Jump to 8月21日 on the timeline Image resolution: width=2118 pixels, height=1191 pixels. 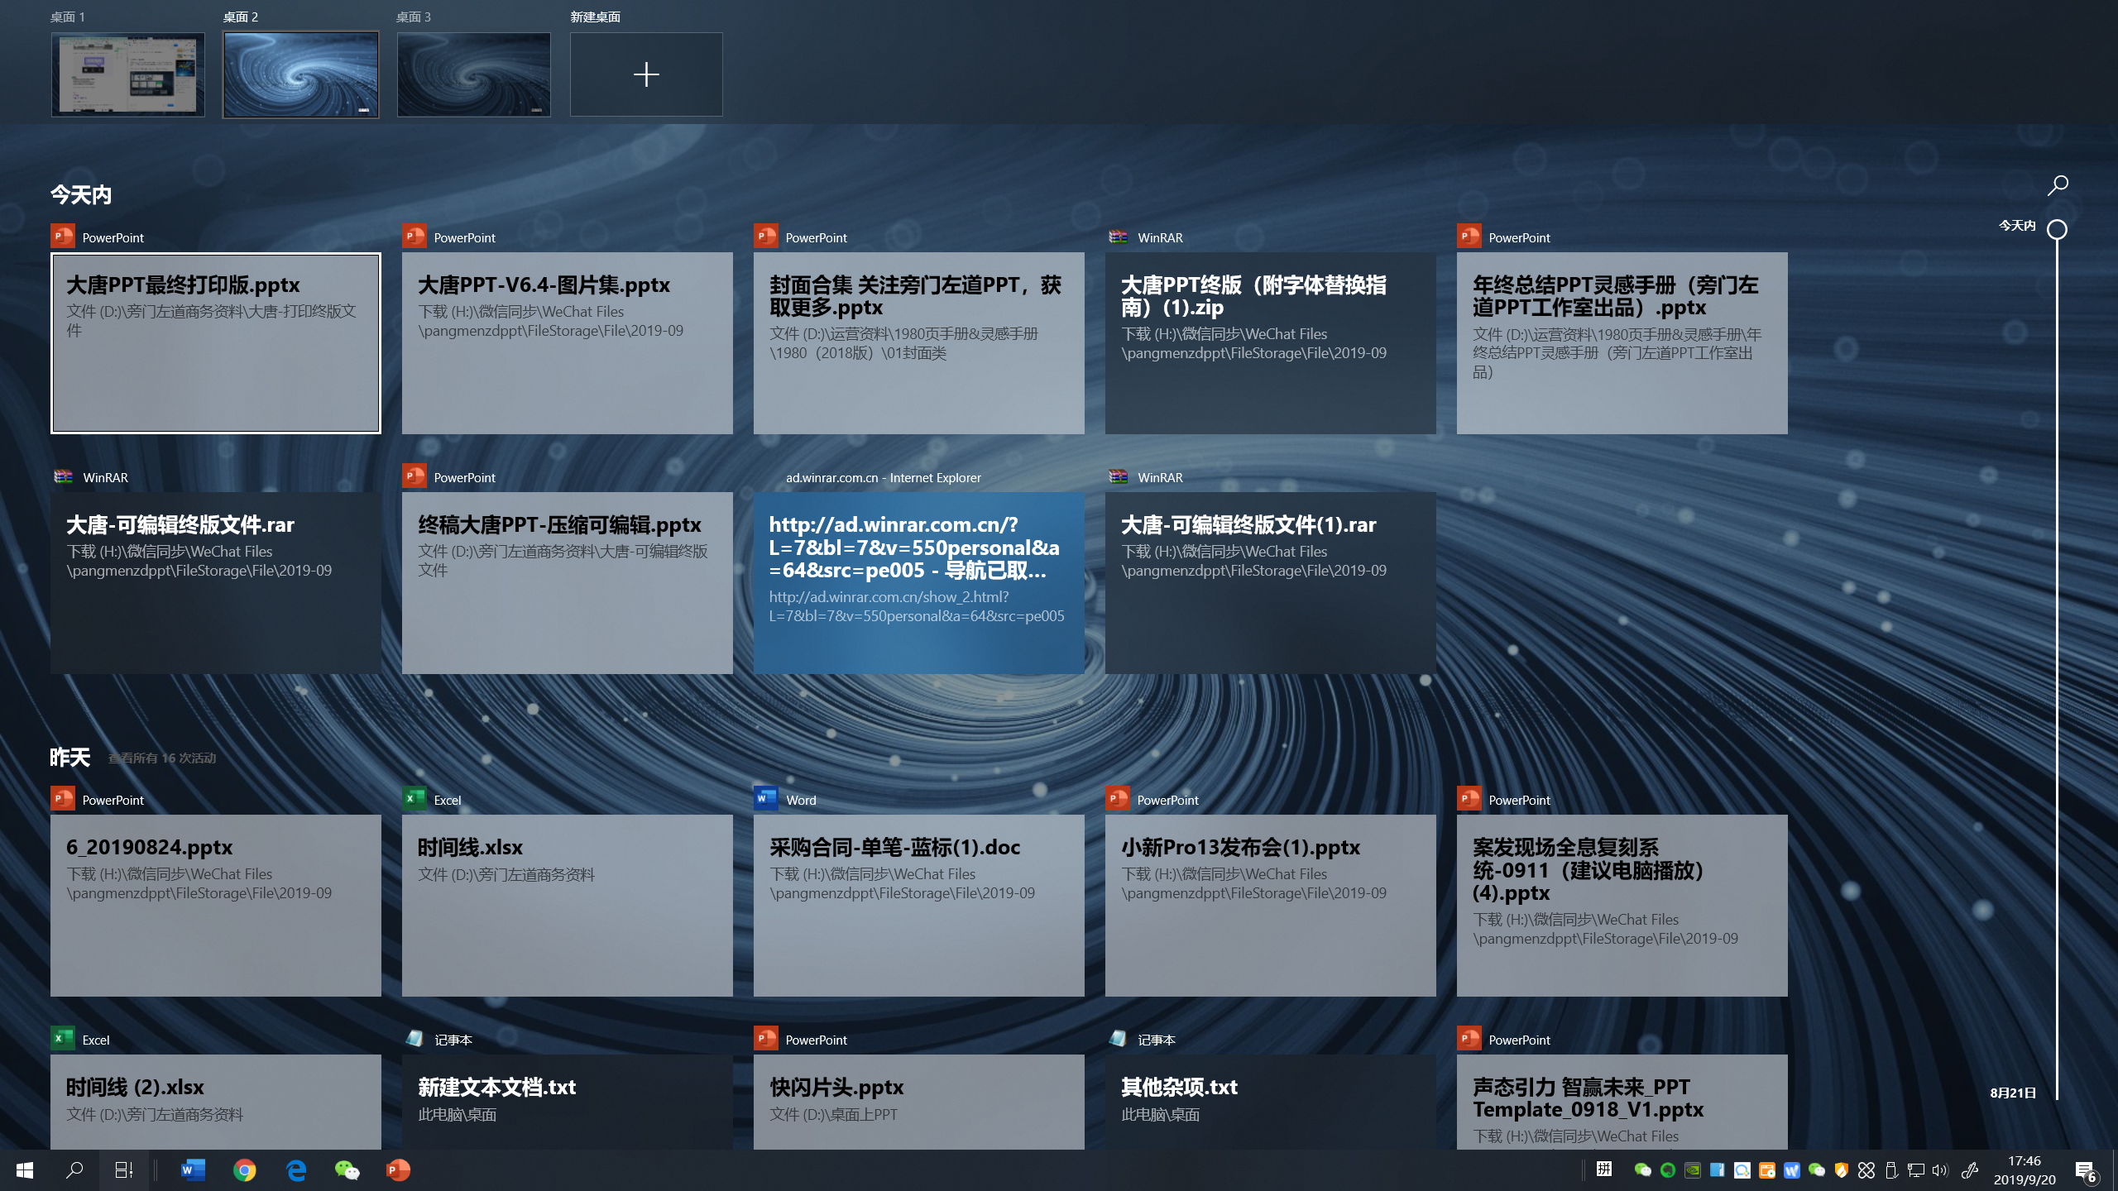click(2013, 1093)
